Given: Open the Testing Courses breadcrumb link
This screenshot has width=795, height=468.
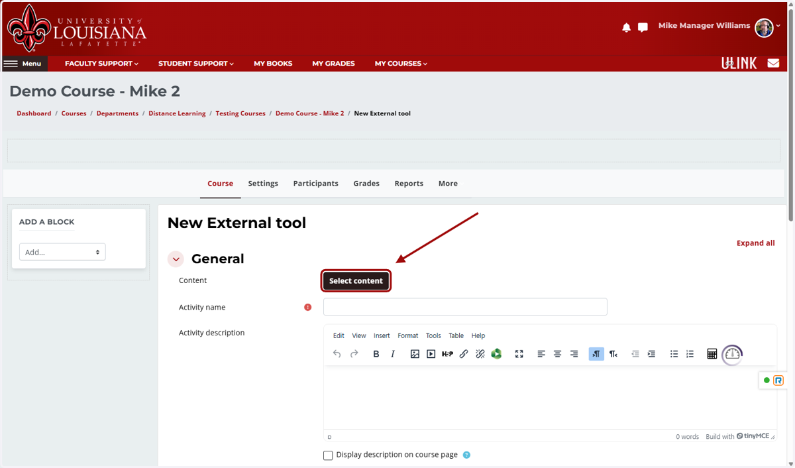Looking at the screenshot, I should click(240, 113).
